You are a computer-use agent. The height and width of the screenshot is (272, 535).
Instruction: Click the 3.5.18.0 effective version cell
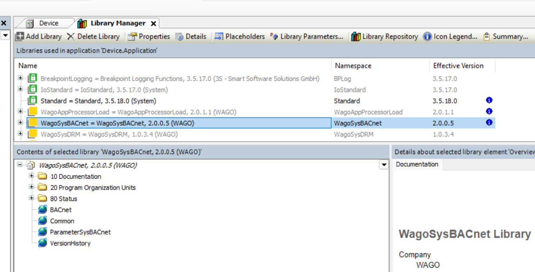coord(444,101)
